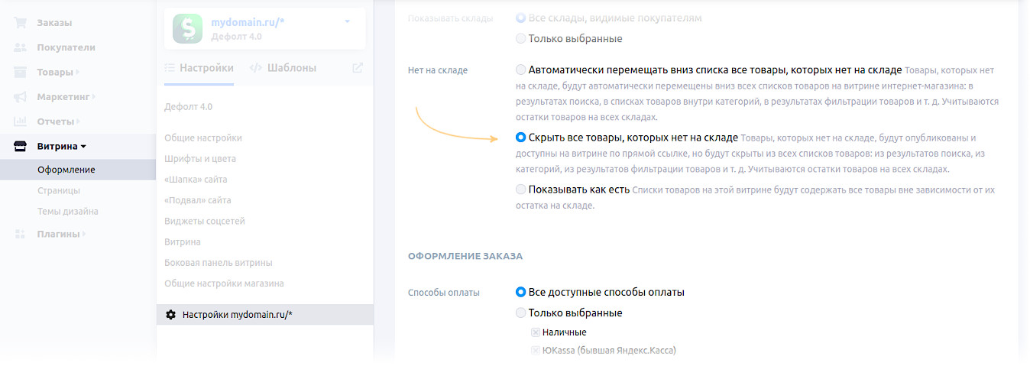Image resolution: width=1030 pixels, height=366 pixels.
Task: Switch to the Настройки tab
Action: pos(199,68)
